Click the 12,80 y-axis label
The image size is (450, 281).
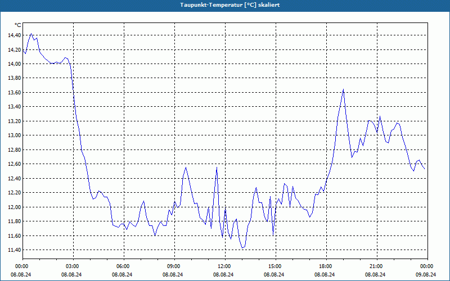click(15, 150)
